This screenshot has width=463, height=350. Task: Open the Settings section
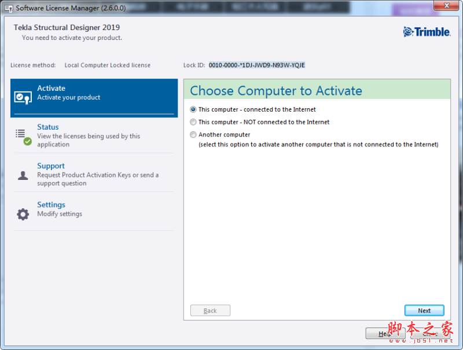pyautogui.click(x=94, y=213)
